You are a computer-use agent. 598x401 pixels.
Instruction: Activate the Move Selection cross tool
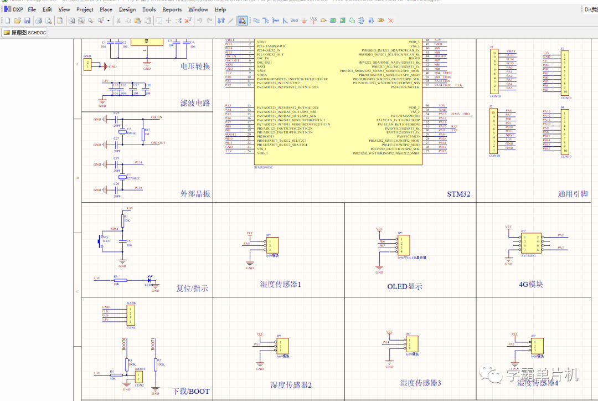click(168, 20)
